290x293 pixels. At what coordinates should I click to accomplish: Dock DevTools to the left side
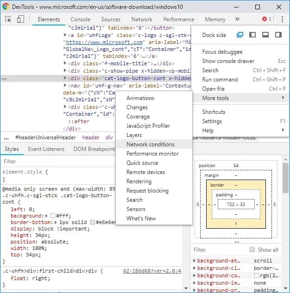252,35
